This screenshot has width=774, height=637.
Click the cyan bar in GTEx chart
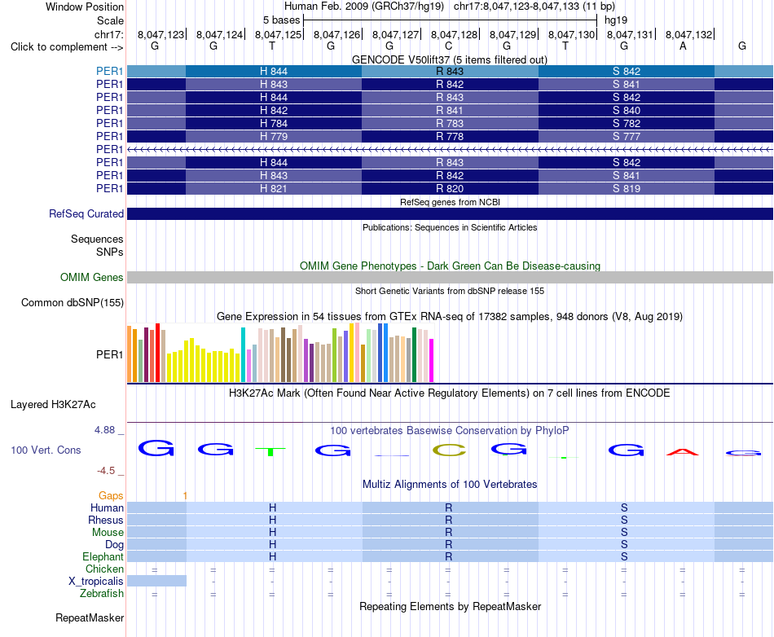[243, 355]
